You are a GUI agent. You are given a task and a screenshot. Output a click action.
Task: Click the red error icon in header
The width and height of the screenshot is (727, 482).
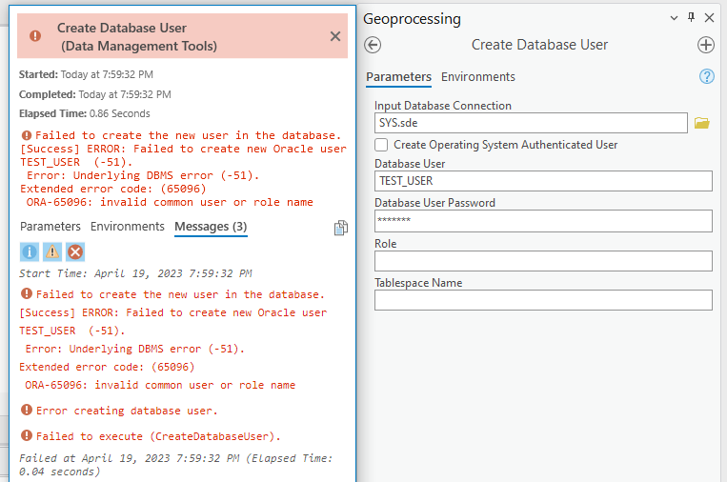coord(35,36)
